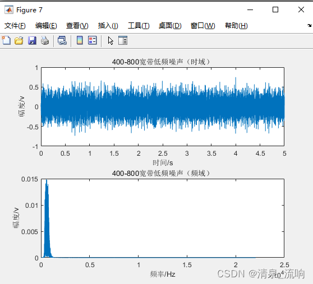Screen dimensions: 313x284
Task: Click the time-domain noise waveform
Action: 163,106
